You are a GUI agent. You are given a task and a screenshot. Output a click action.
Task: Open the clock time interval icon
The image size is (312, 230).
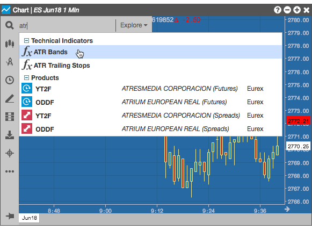click(10, 80)
